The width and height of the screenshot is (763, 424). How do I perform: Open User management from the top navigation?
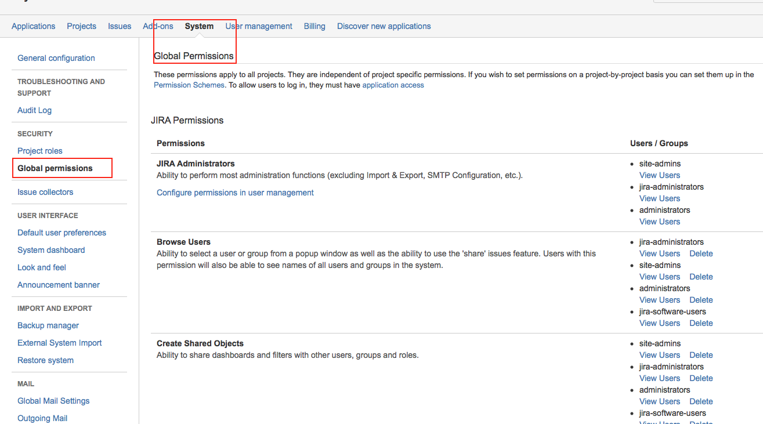[259, 26]
